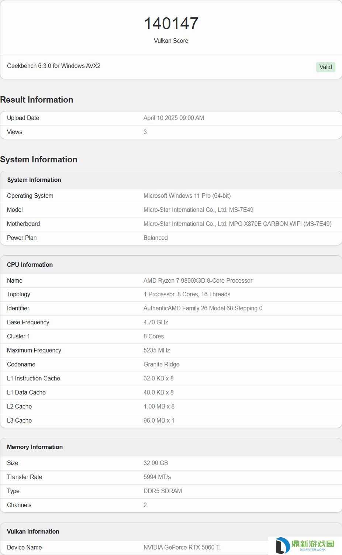The height and width of the screenshot is (555, 342).
Task: Click the CPU Name label
Action: click(15, 280)
